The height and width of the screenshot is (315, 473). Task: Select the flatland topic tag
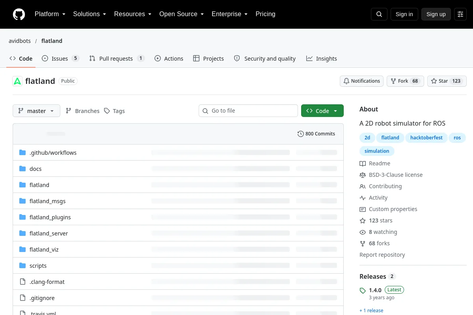pyautogui.click(x=390, y=138)
